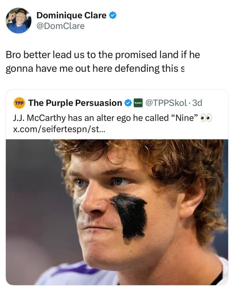Follow the x.com/seifertespn link
The image size is (234, 296).
tap(59, 130)
